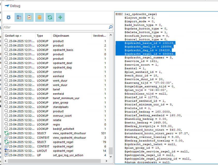Click the horizontal scrollbar thumb under the list

pyautogui.click(x=54, y=161)
